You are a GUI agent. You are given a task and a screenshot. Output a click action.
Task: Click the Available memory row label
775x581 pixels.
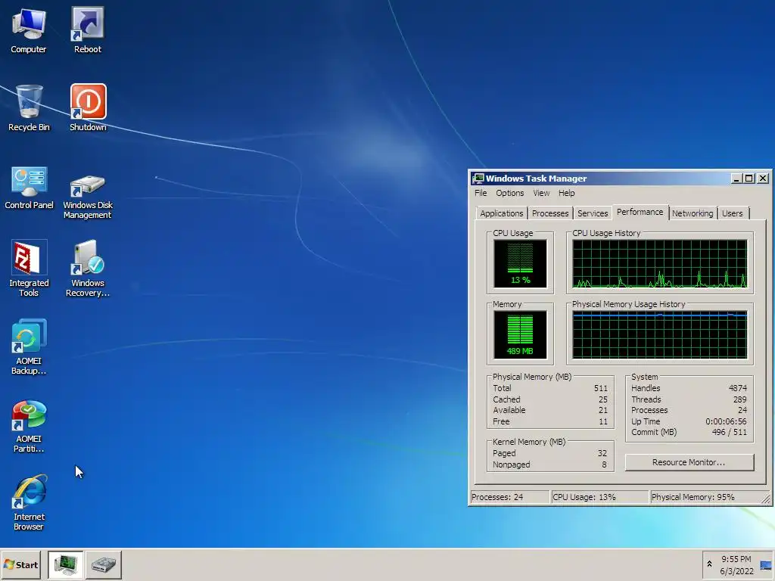509,410
